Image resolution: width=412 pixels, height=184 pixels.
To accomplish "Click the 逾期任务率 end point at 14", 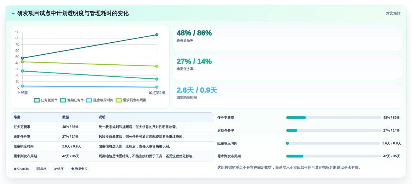I will click(x=157, y=79).
